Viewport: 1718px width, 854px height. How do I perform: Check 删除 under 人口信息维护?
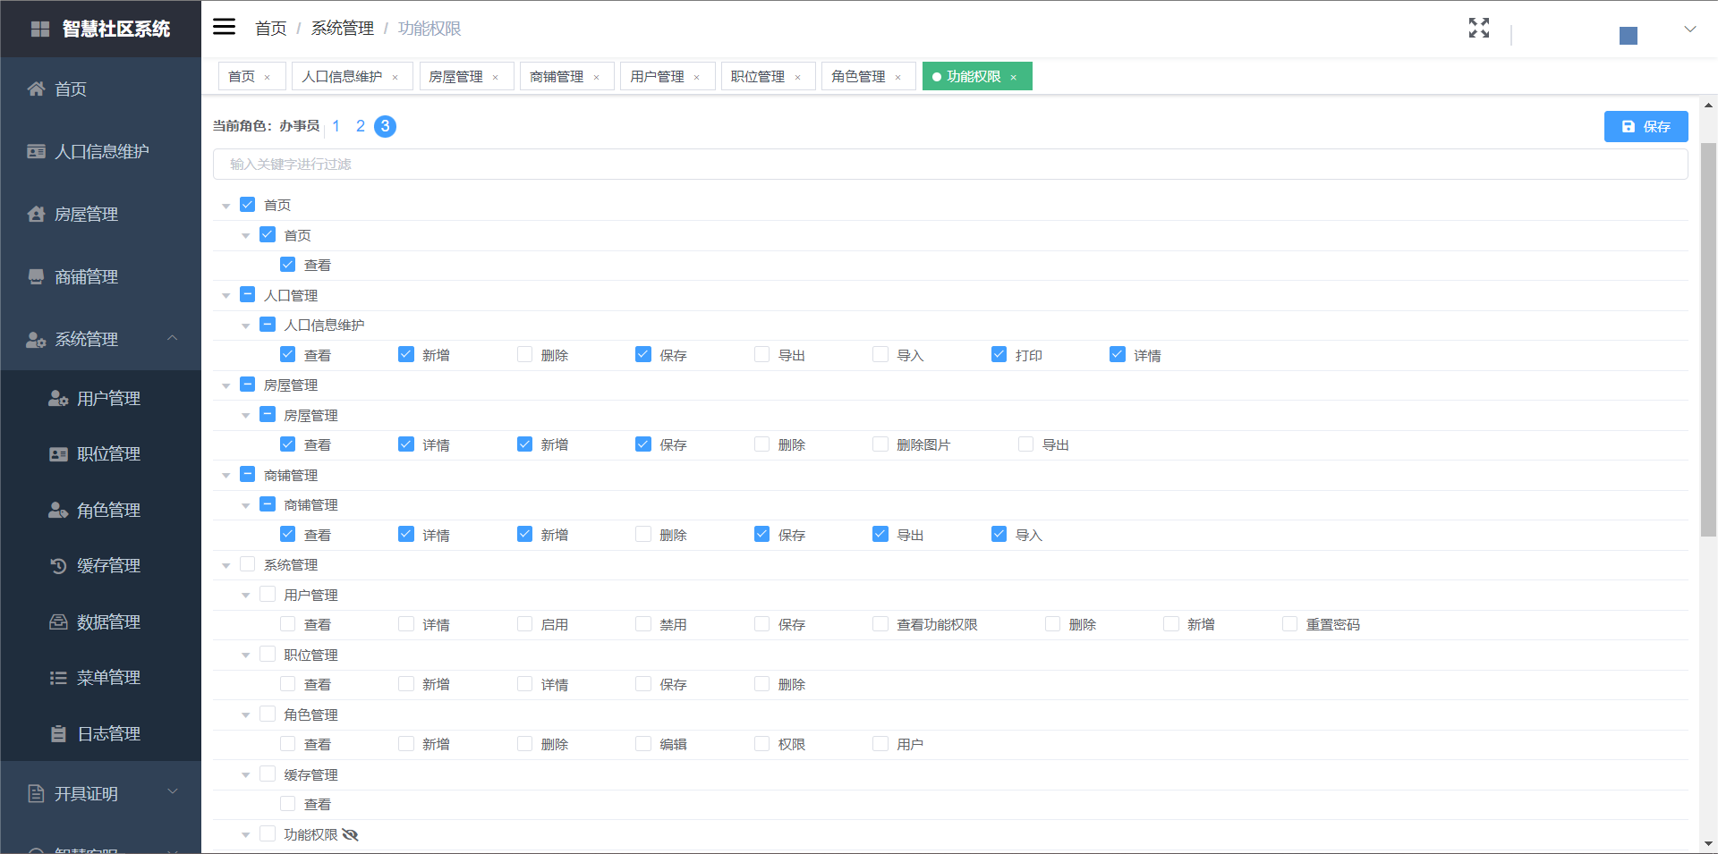524,354
